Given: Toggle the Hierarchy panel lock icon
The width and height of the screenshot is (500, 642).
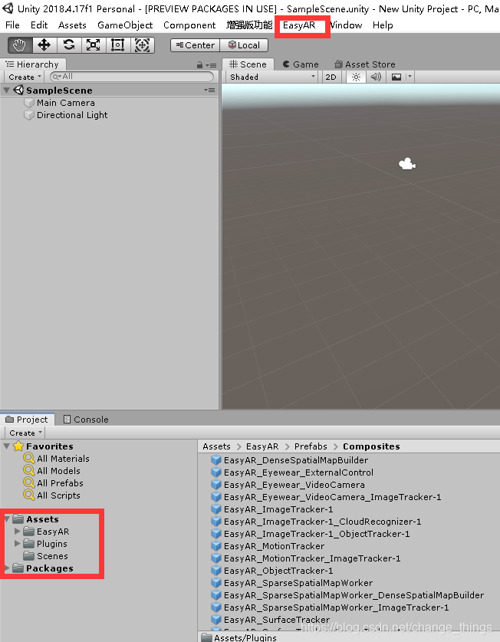Looking at the screenshot, I should [199, 64].
